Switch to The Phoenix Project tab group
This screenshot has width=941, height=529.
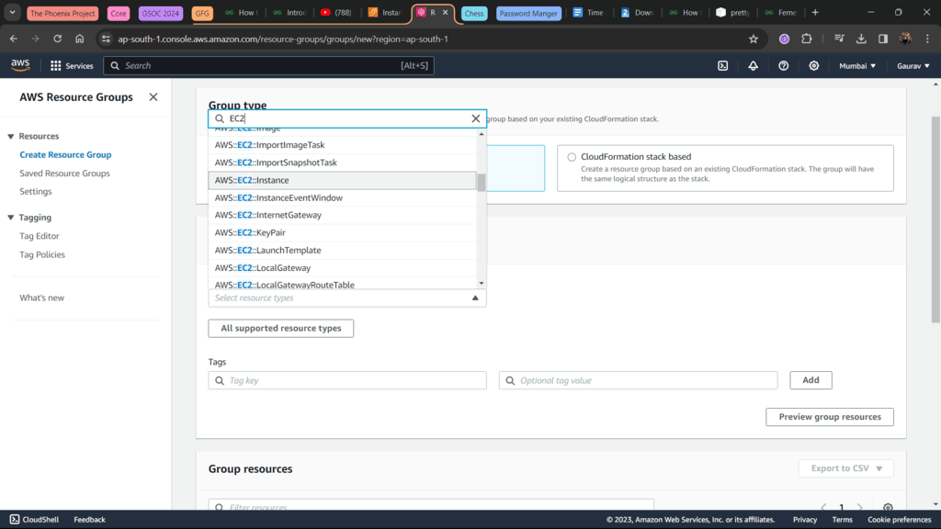point(62,13)
